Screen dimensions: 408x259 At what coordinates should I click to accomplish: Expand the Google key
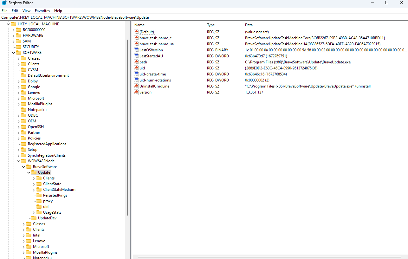point(18,87)
